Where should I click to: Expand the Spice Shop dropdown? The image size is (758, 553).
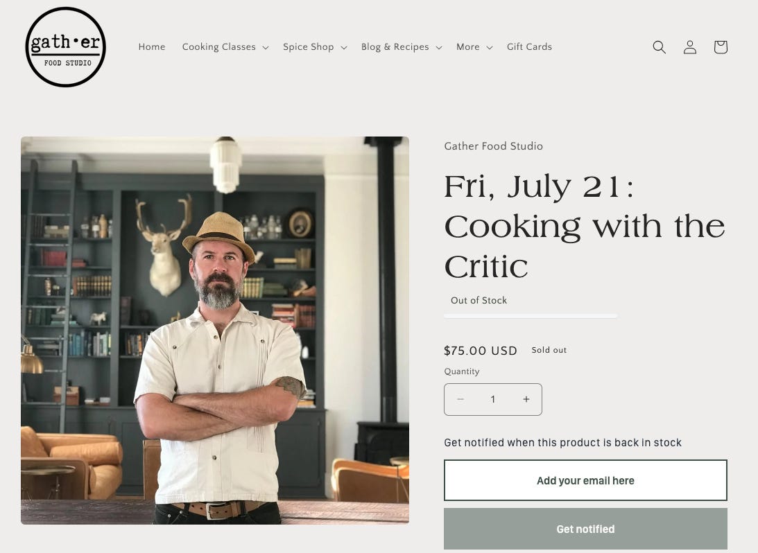click(x=315, y=47)
